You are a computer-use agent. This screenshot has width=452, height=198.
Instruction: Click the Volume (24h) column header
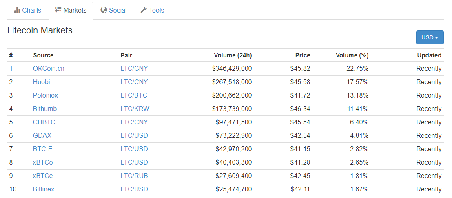coord(233,55)
